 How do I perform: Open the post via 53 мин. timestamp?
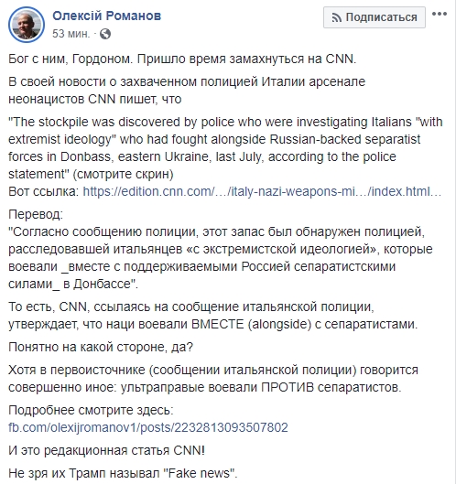[71, 33]
